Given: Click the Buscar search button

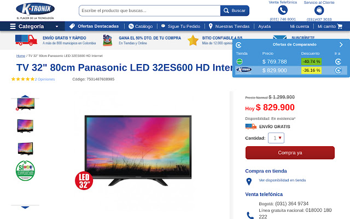Looking at the screenshot, I should [235, 10].
